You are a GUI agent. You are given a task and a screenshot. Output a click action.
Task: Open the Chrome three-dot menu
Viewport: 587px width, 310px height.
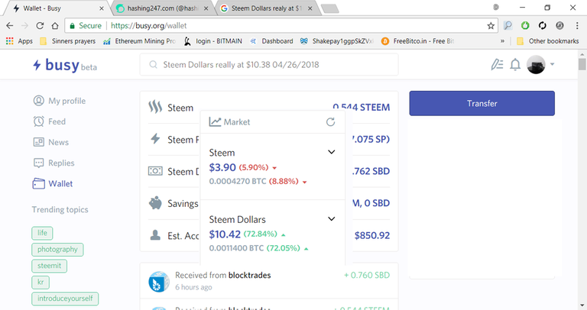[x=577, y=25]
